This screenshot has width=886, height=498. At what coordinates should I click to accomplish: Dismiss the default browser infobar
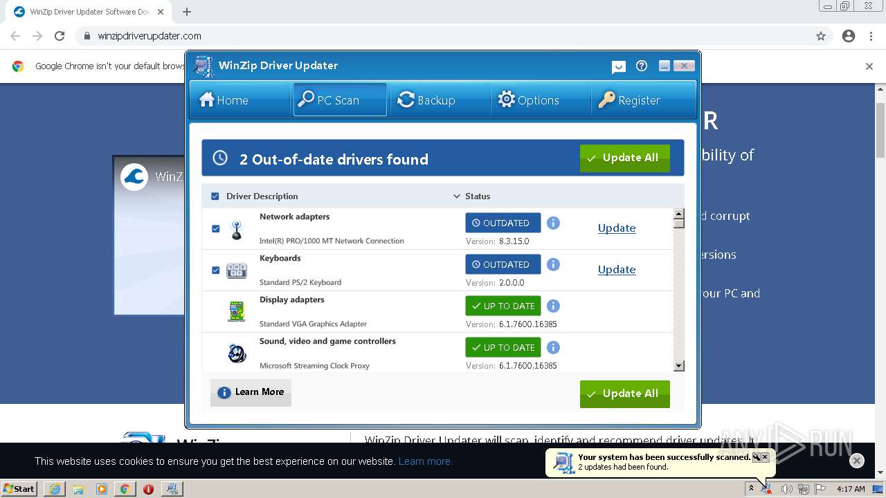[x=869, y=66]
